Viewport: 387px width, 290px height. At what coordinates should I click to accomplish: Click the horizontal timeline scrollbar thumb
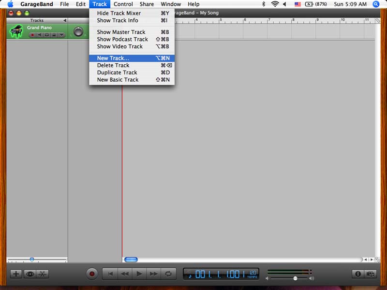point(131,260)
